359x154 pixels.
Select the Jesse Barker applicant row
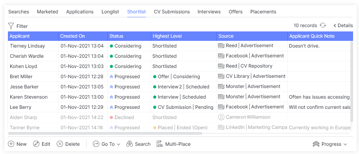tap(179, 86)
